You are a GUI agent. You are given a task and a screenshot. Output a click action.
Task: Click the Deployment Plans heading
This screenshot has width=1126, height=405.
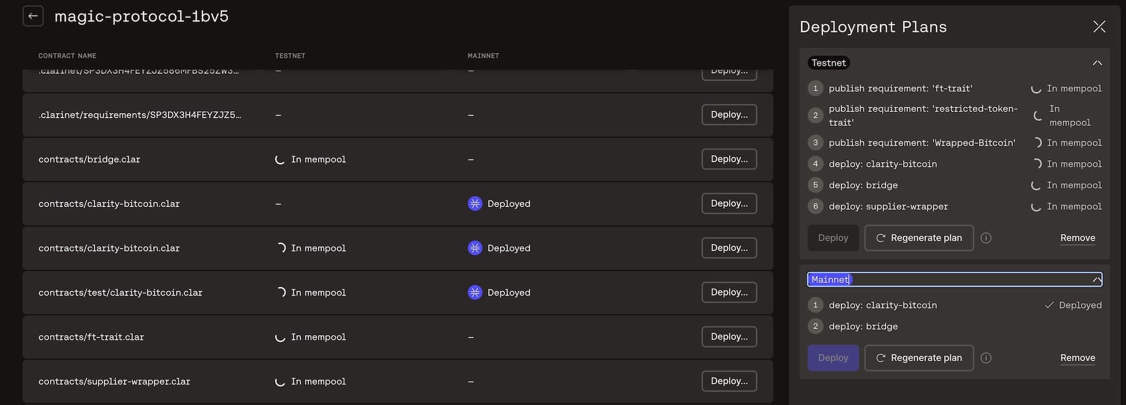tap(873, 27)
